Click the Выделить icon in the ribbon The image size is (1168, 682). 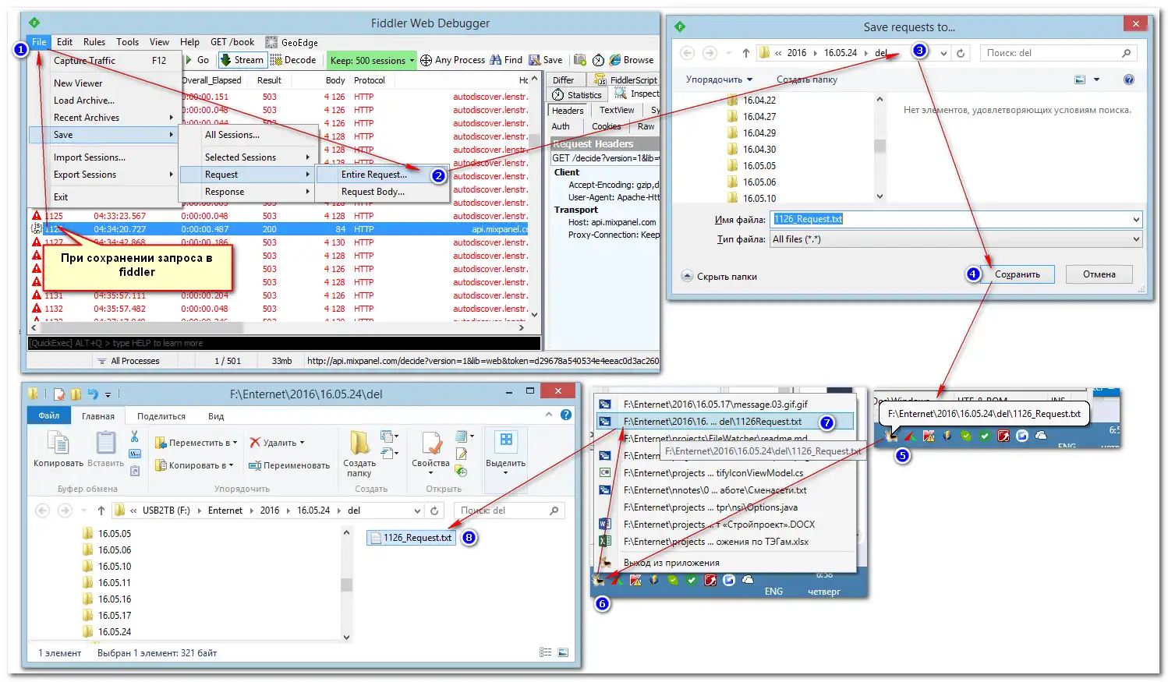pos(506,441)
